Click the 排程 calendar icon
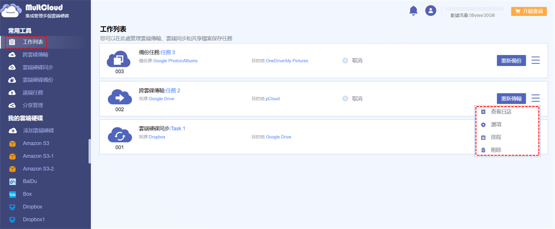The height and width of the screenshot is (229, 555). pos(483,137)
